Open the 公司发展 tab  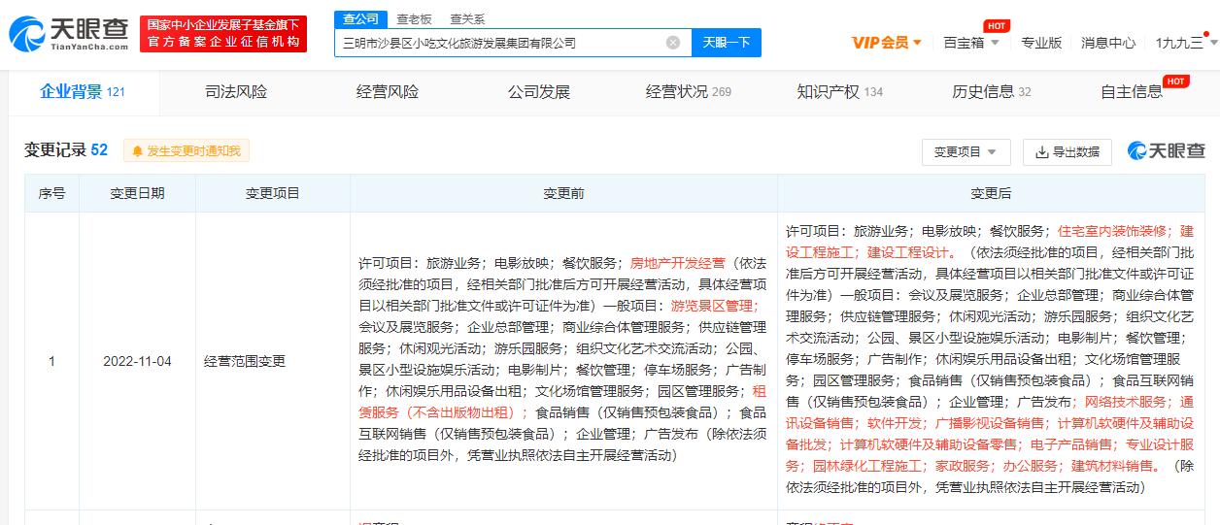[539, 92]
